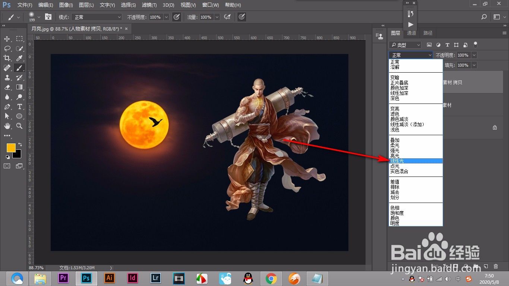Open the Layers panel flyout menu
509x286 pixels.
(x=505, y=33)
